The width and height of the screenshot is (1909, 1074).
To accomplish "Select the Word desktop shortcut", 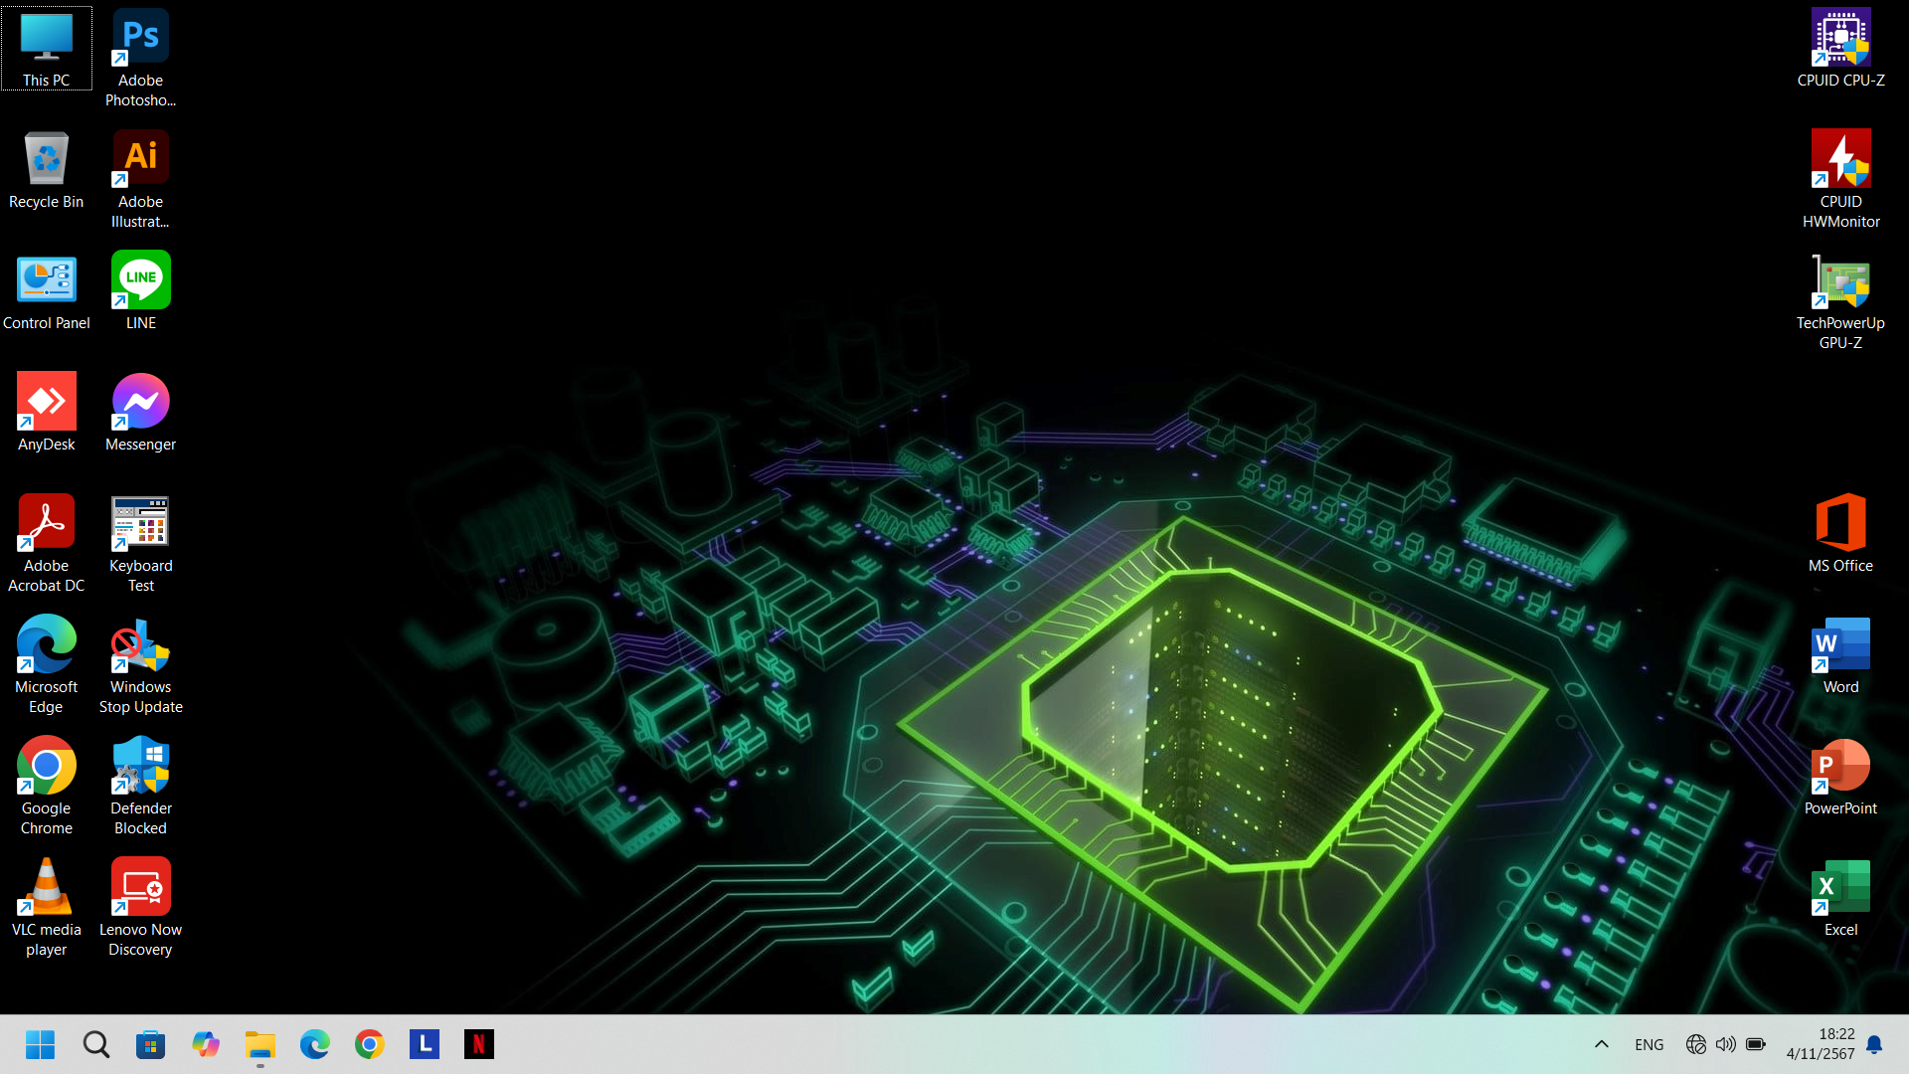I will [1840, 655].
